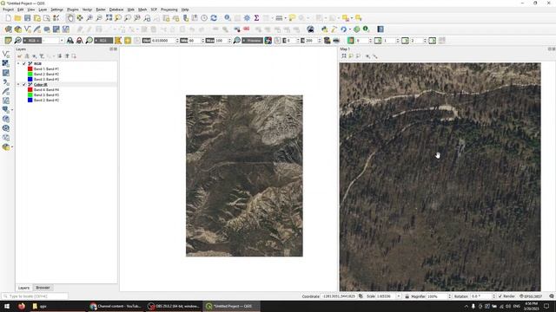Select the Zoom In magnifier tool
This screenshot has width=556, height=312.
[x=89, y=17]
